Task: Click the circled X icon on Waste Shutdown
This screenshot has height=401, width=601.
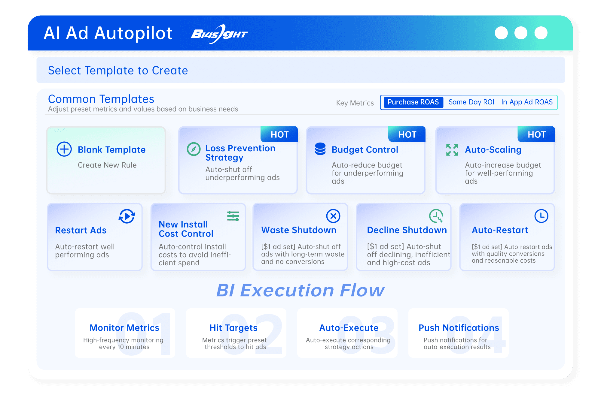Action: click(x=333, y=216)
